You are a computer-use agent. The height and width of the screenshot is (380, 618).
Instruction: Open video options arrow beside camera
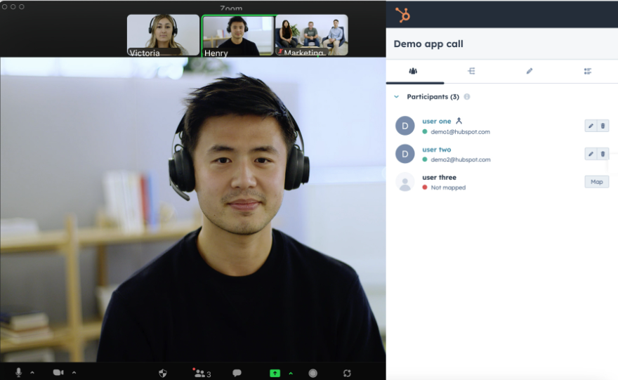click(x=74, y=372)
